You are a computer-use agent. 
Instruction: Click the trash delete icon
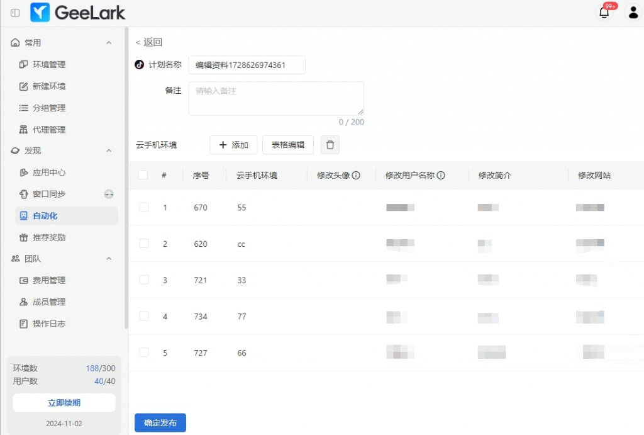click(x=330, y=145)
